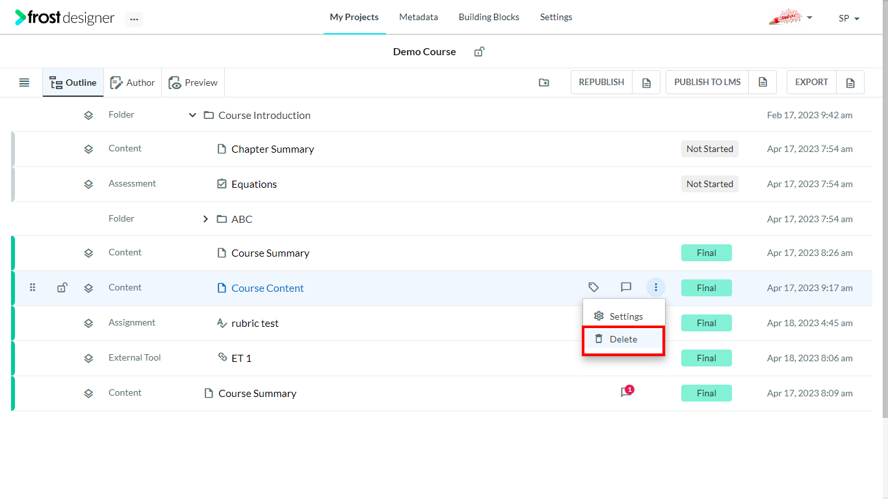This screenshot has height=499, width=888.
Task: Open the Building Blocks tab
Action: [489, 18]
